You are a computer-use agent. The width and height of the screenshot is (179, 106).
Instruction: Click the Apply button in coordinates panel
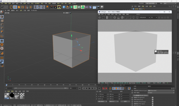coord(125,101)
